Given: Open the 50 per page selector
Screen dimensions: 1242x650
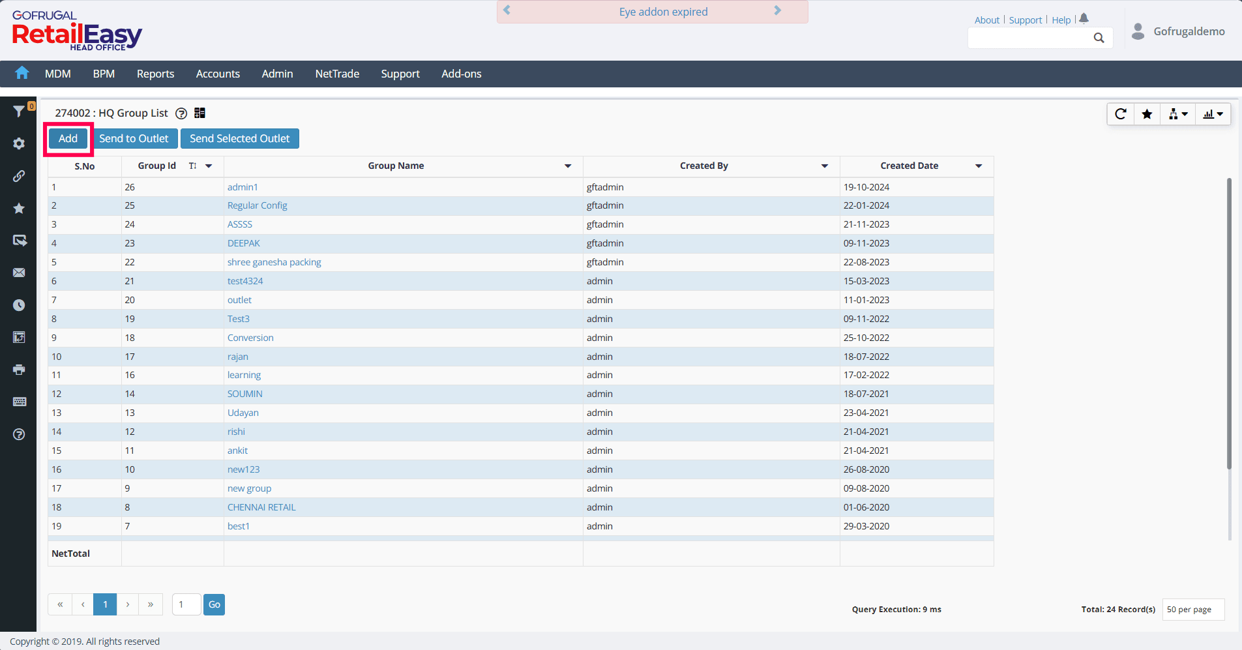Looking at the screenshot, I should click(x=1193, y=610).
